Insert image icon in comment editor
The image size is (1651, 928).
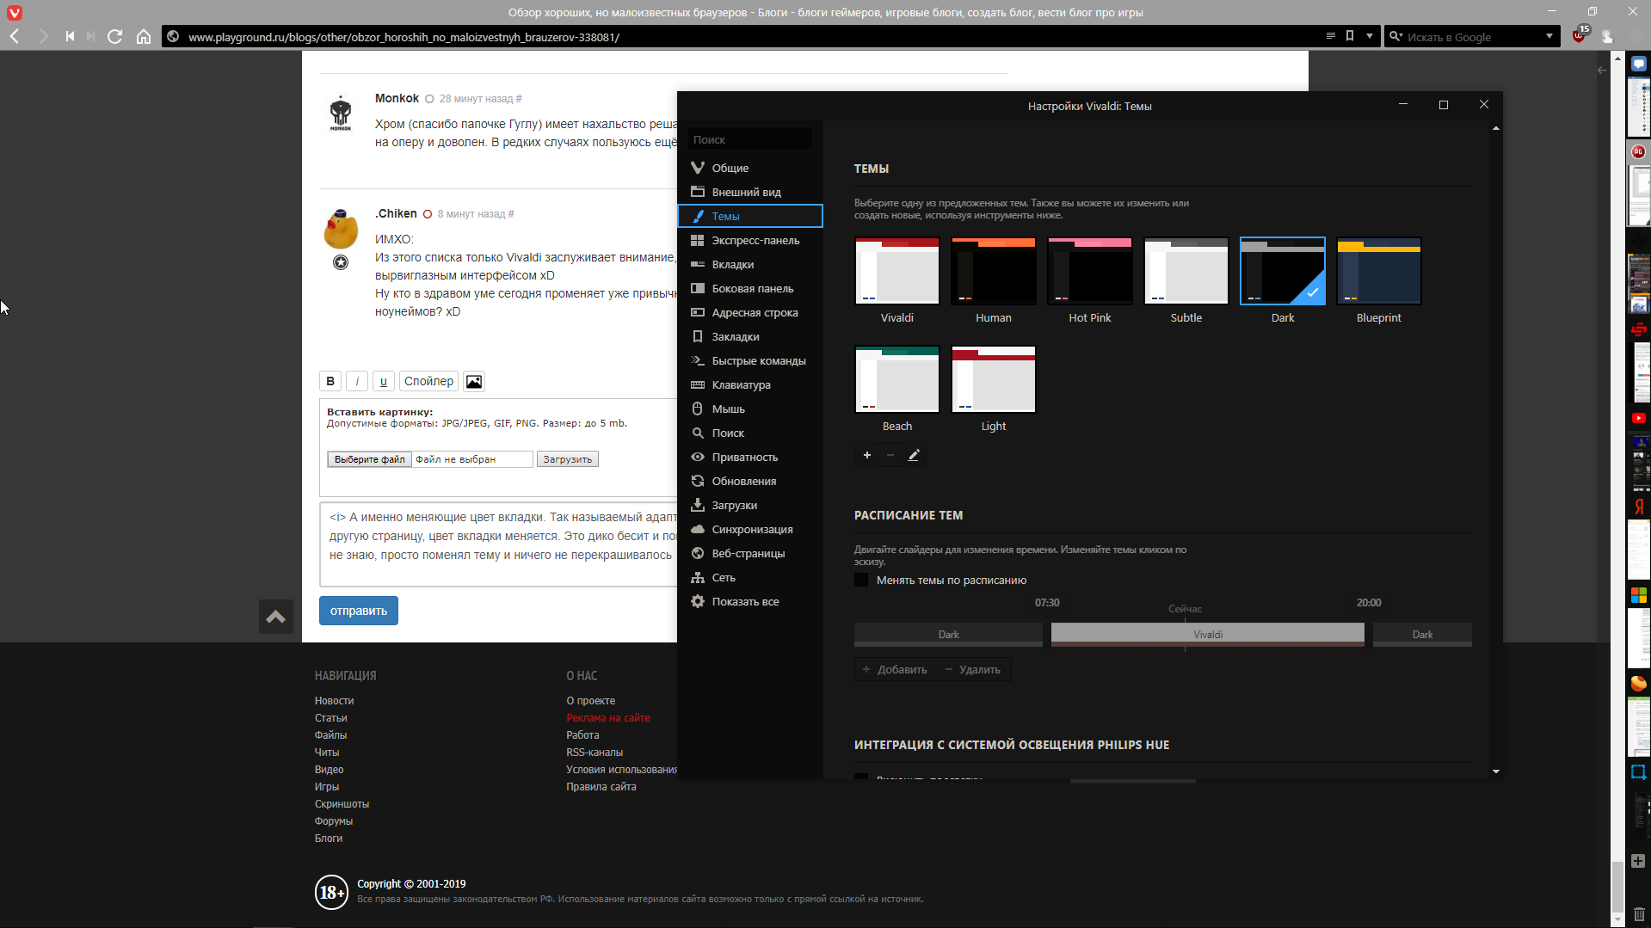tap(474, 381)
